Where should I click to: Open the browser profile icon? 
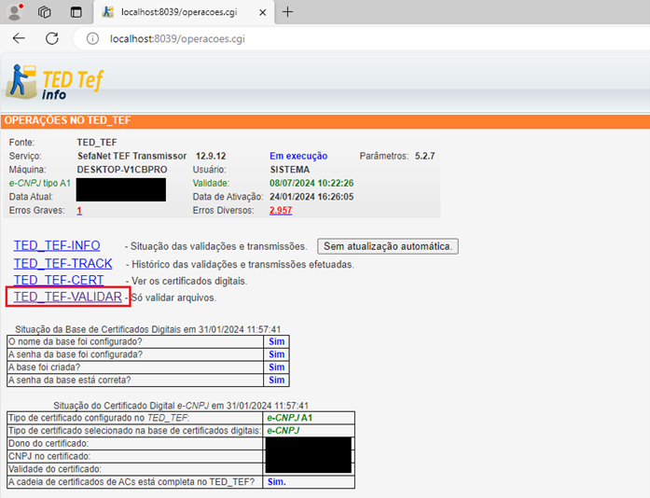tap(15, 12)
